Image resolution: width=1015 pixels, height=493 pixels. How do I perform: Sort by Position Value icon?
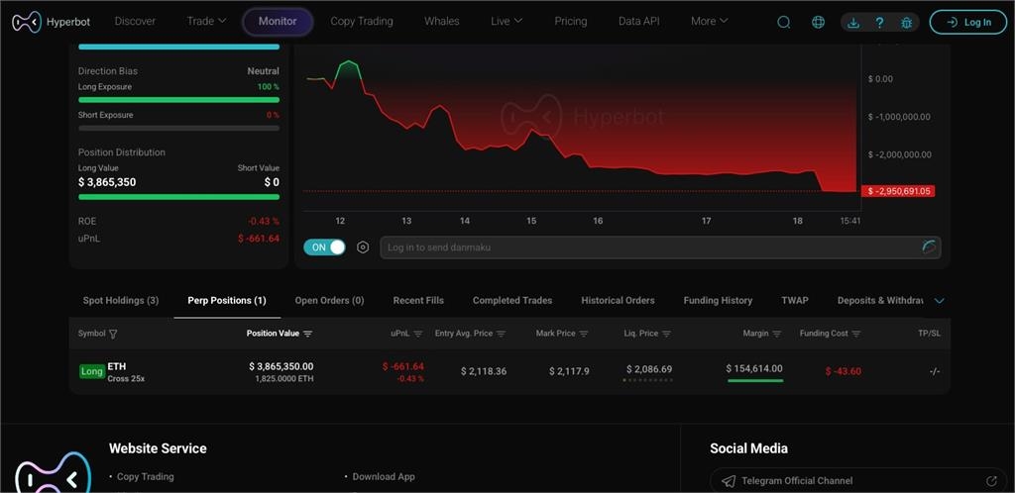[307, 334]
